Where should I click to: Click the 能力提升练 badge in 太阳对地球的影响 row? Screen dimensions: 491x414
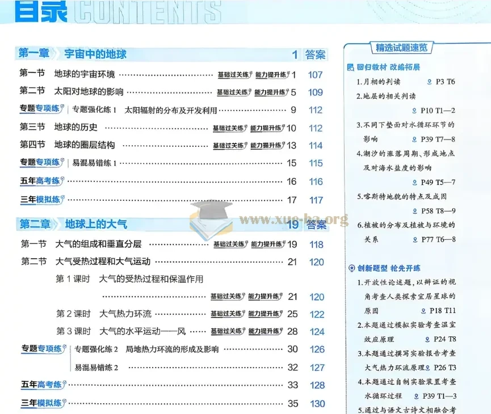point(272,92)
